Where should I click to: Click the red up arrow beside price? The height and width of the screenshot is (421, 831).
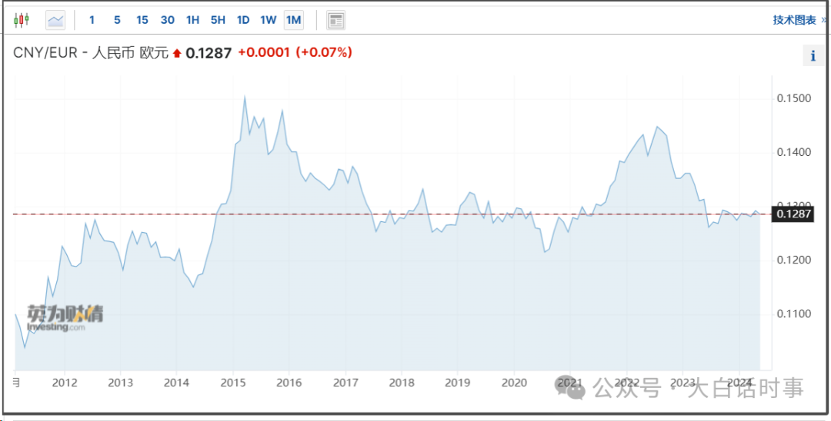point(177,54)
